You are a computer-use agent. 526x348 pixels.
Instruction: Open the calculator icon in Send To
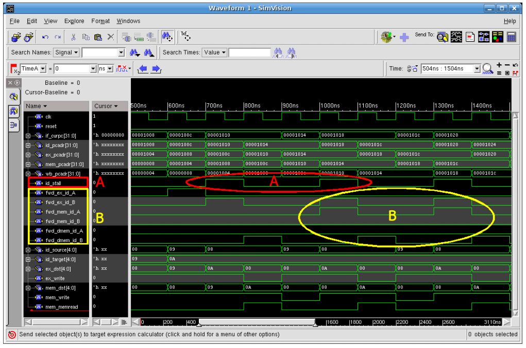pyautogui.click(x=512, y=37)
